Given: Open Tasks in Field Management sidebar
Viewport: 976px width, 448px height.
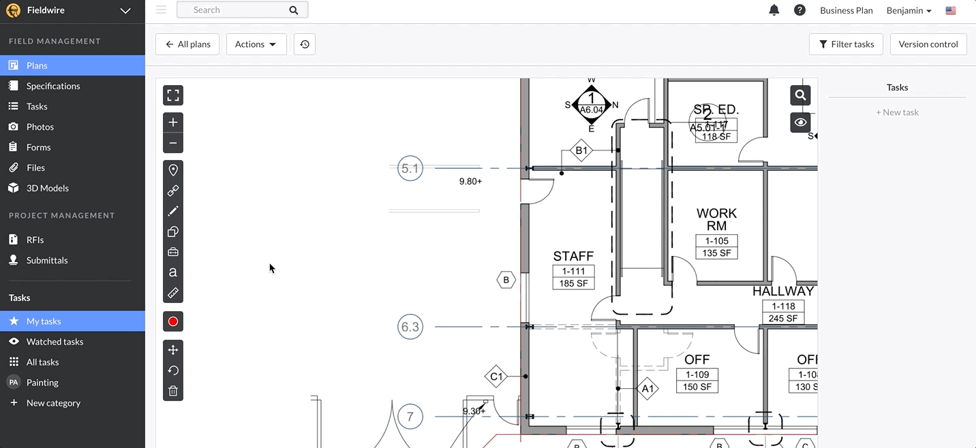Looking at the screenshot, I should pos(72,106).
